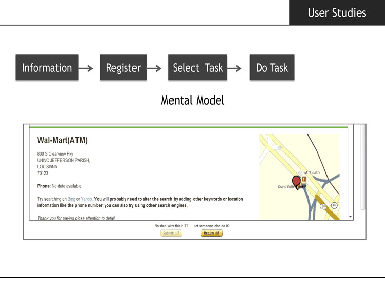Click arrow between Information and Register
This screenshot has height=289, width=385.
[x=86, y=68]
